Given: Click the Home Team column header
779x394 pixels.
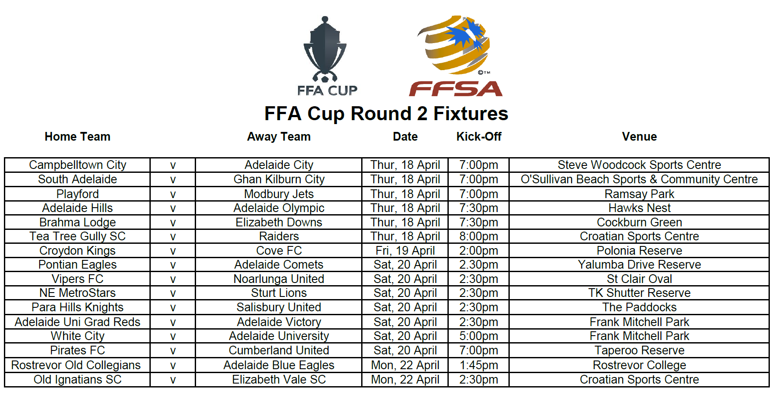Looking at the screenshot, I should point(78,137).
